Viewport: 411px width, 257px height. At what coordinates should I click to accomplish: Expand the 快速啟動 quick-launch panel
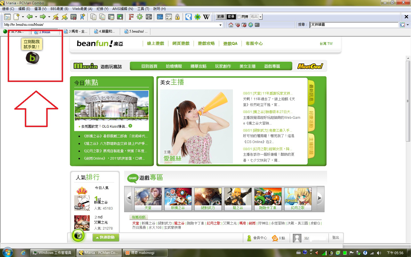[x=106, y=237]
